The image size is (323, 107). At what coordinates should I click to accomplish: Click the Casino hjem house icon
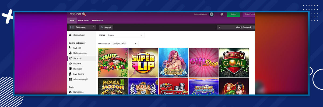70,35
